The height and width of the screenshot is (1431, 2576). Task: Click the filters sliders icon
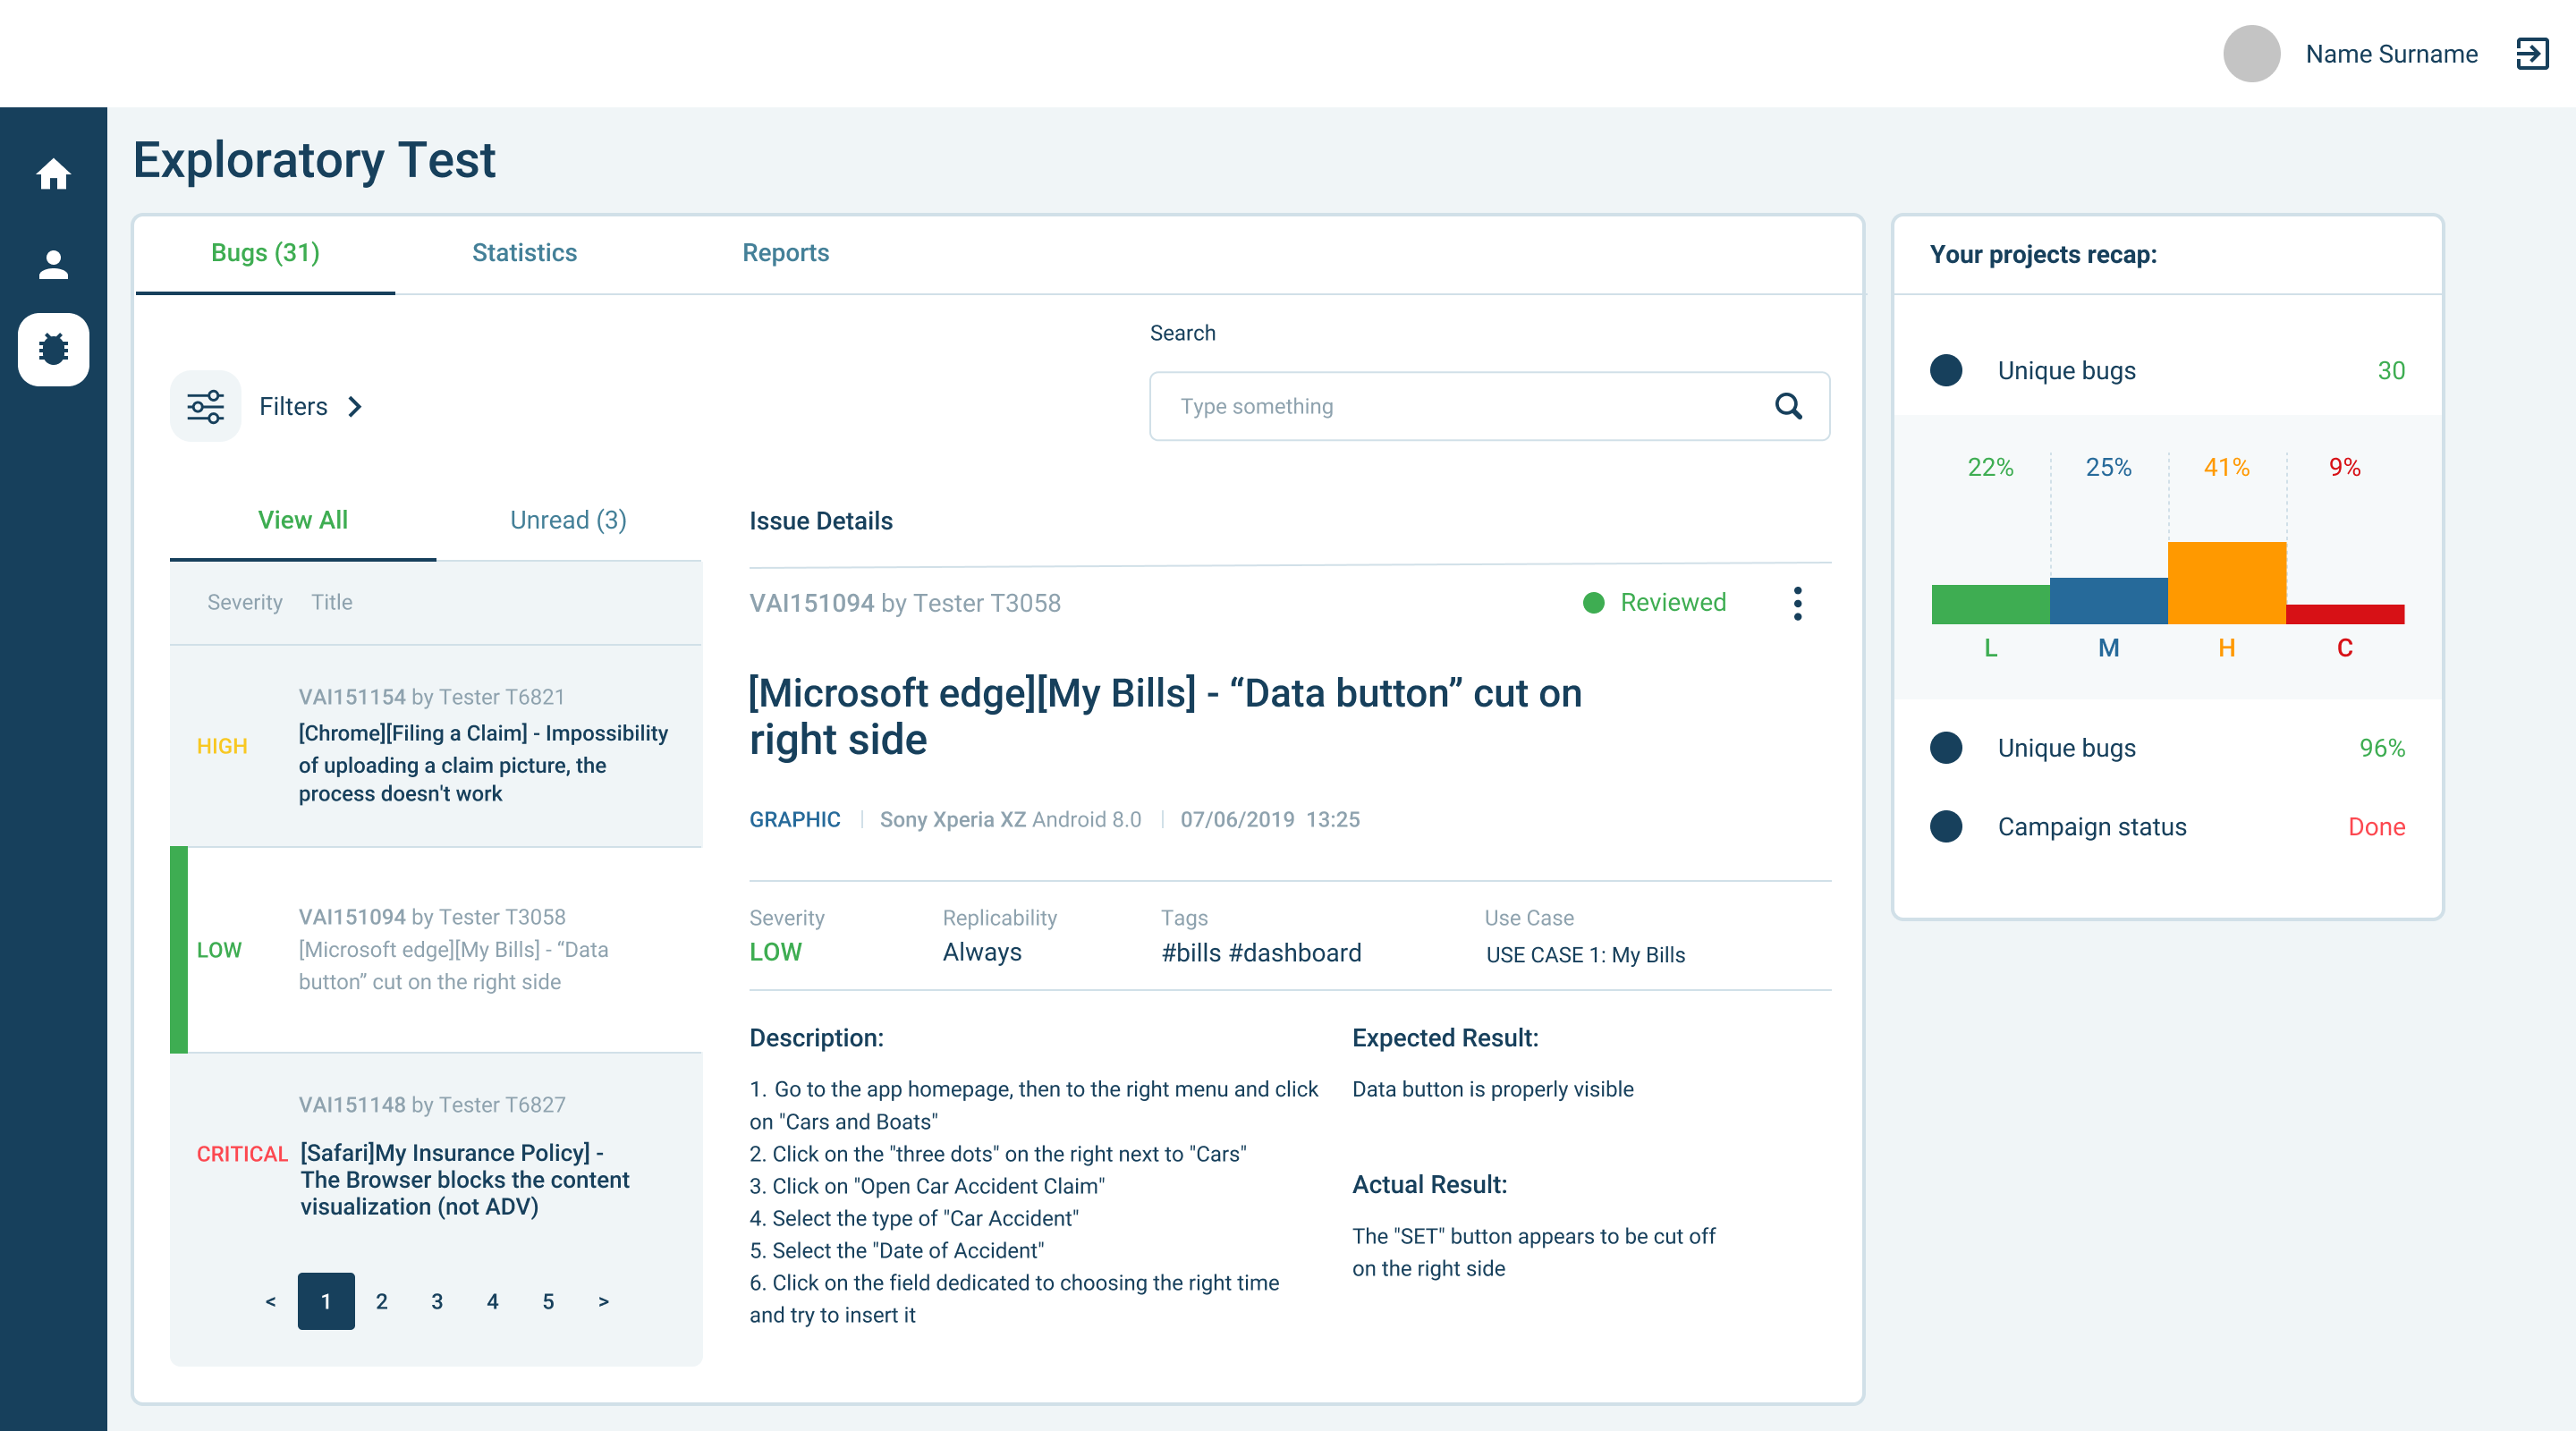pos(205,406)
